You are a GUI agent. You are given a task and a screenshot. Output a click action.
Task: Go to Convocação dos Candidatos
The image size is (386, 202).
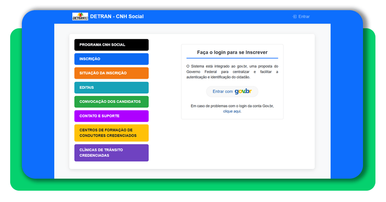112,102
